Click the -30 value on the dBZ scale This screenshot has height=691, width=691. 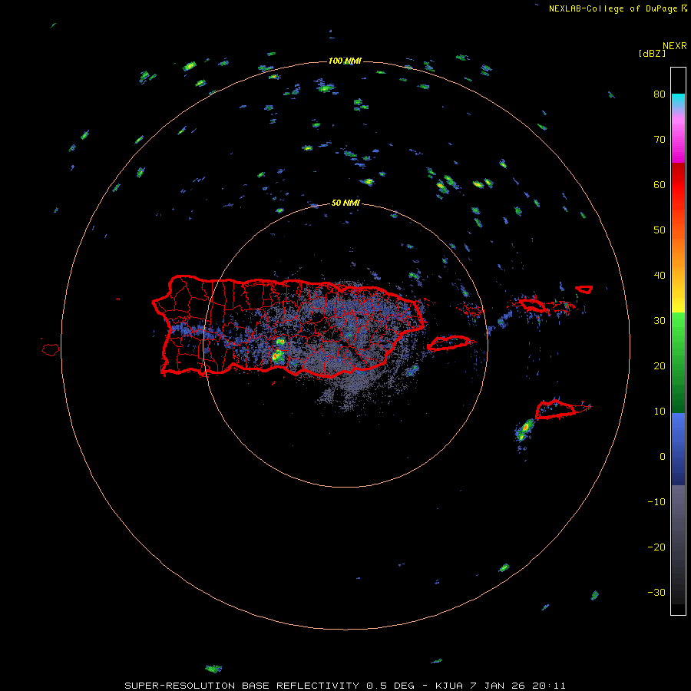pyautogui.click(x=656, y=593)
